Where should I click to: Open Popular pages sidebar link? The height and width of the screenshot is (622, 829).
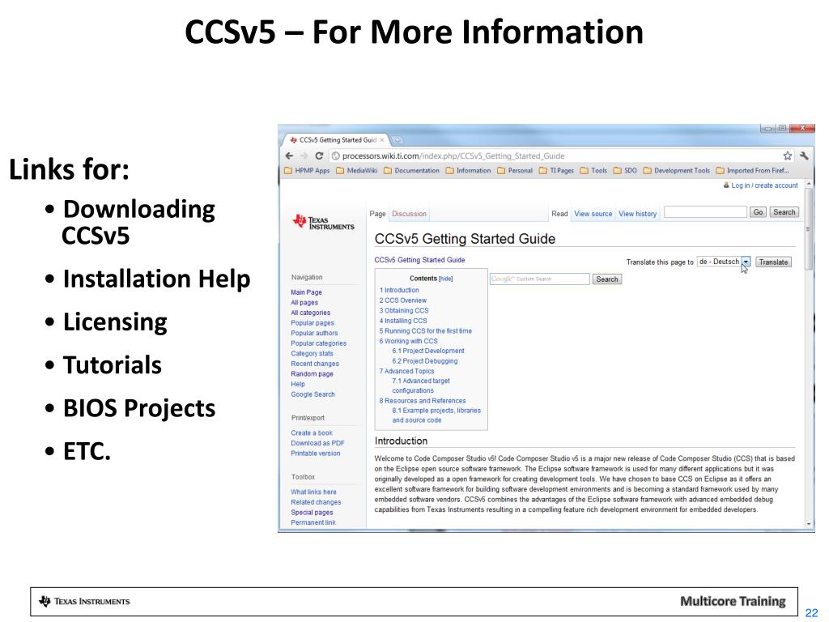312,323
